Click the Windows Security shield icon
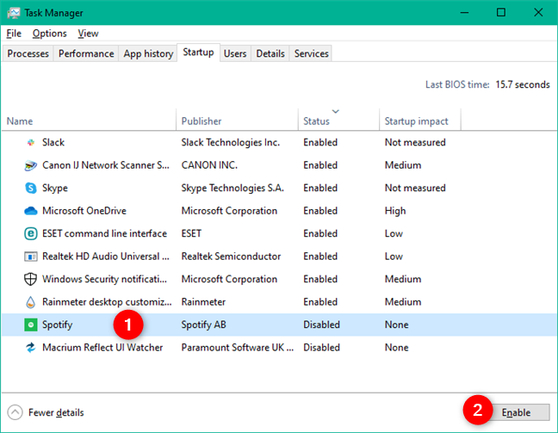 tap(31, 279)
